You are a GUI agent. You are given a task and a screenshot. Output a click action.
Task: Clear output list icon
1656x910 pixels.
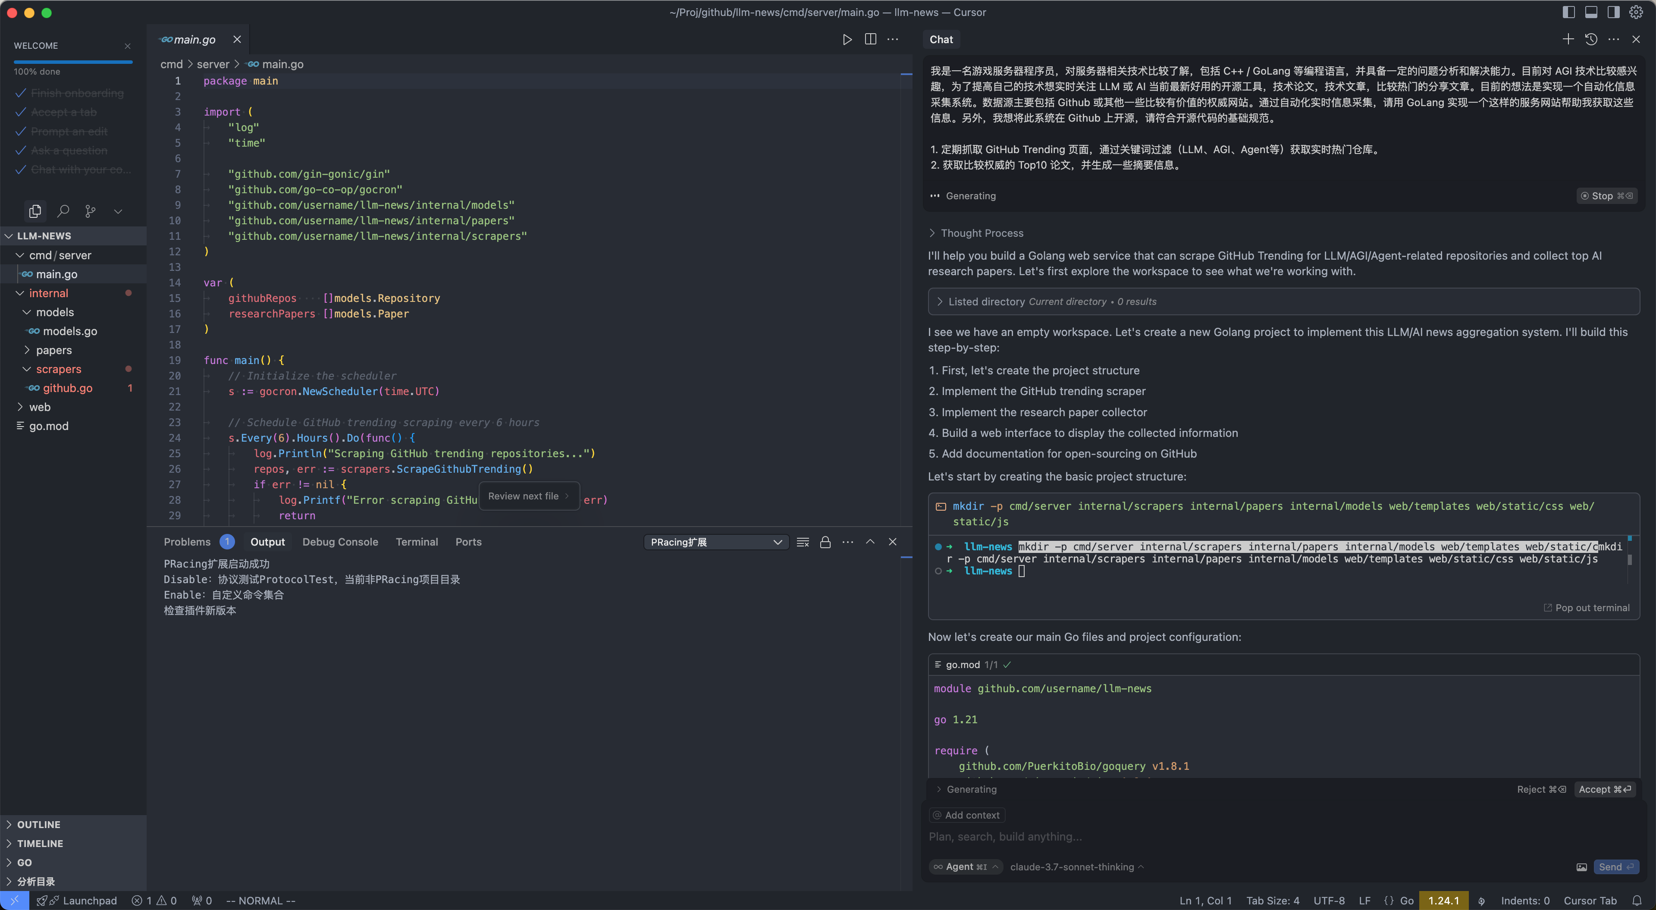click(x=803, y=542)
